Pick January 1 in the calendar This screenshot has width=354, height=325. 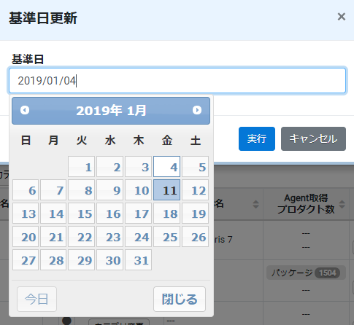point(82,167)
